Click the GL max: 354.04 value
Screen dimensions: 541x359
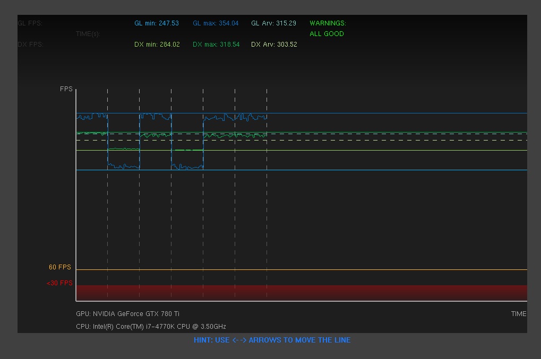(x=216, y=23)
